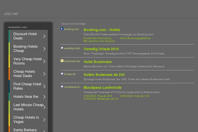The width and height of the screenshot is (198, 132).
Task: Open the Hotels Bodensee ab 23€ headline
Action: pyautogui.click(x=104, y=75)
